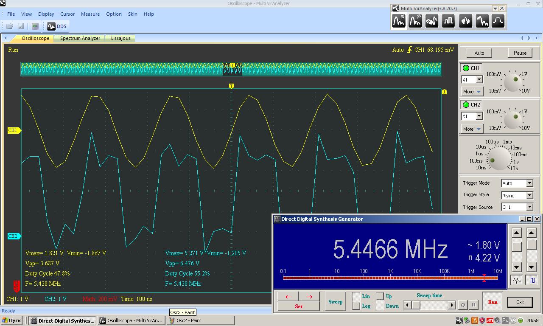Select square wave output in DDS generator
The height and width of the screenshot is (326, 543).
click(531, 280)
